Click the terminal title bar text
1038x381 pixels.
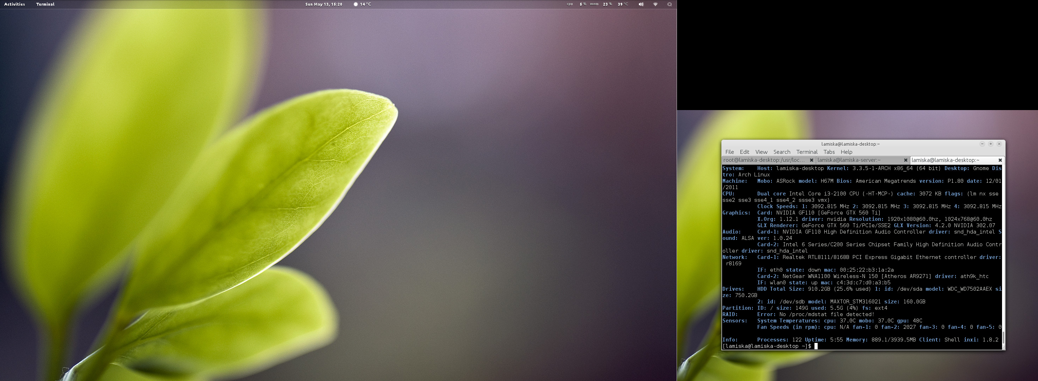pyautogui.click(x=850, y=144)
